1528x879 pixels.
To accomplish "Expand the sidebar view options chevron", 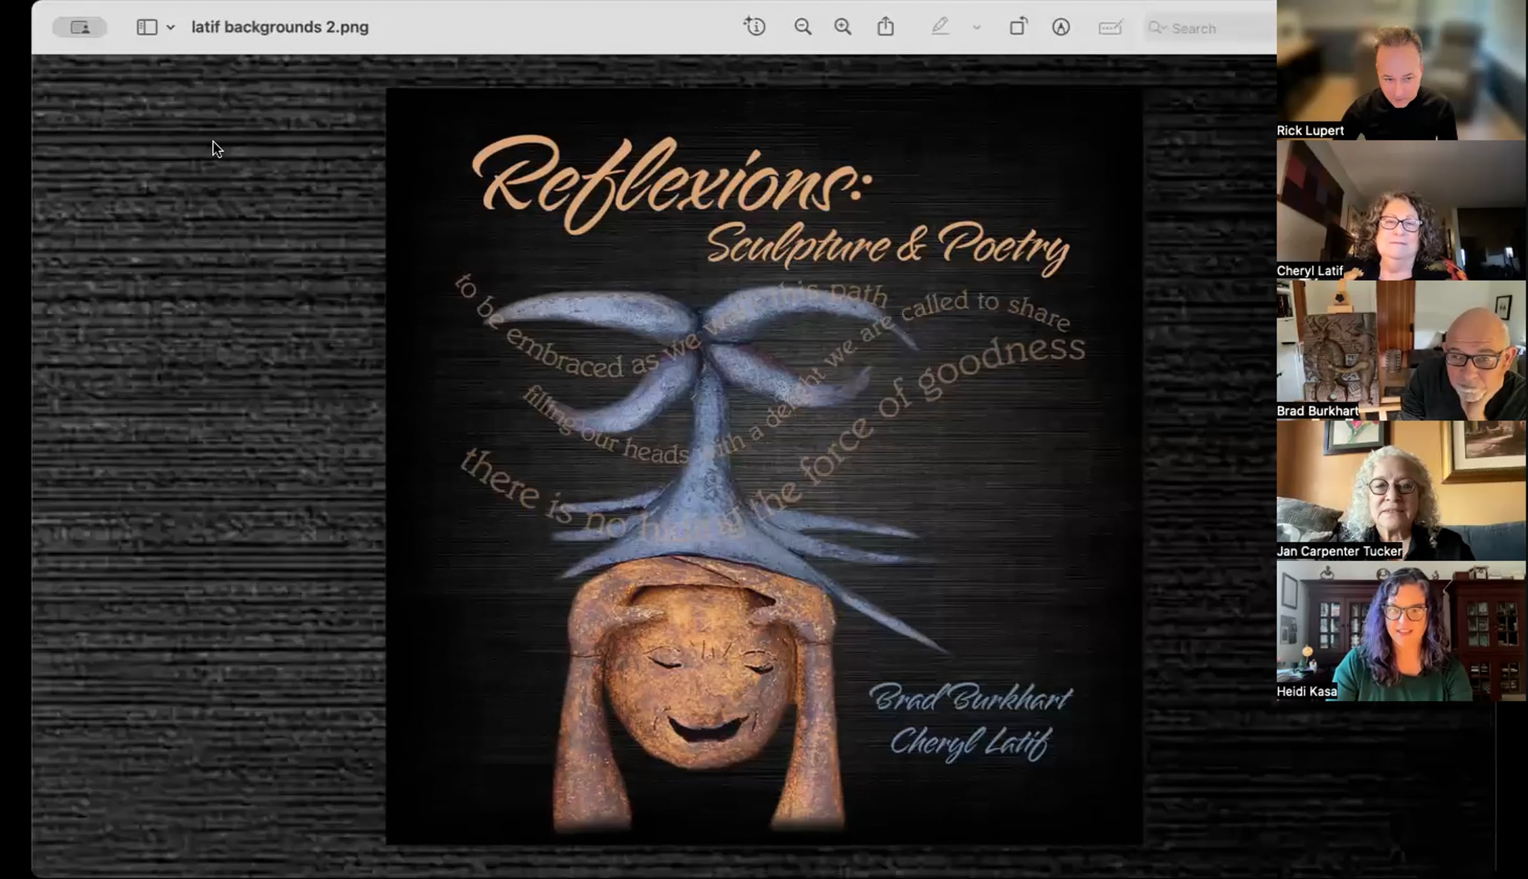I will tap(171, 27).
